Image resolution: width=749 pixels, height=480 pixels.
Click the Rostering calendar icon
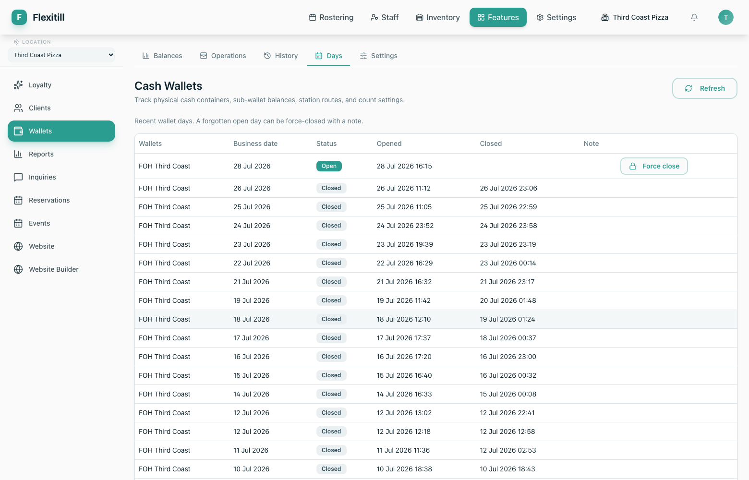(x=313, y=17)
